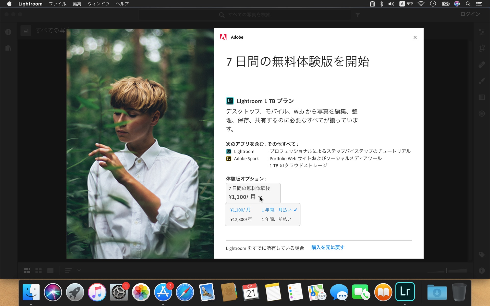Open Bluetooth menu bar icon
The height and width of the screenshot is (306, 490).
tap(382, 4)
